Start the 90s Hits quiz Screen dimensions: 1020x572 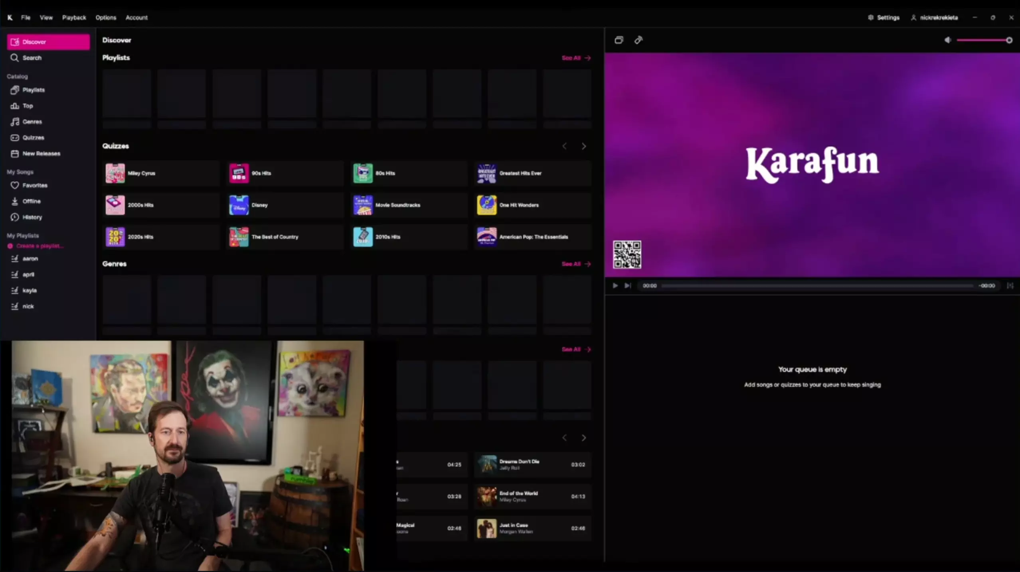click(x=285, y=173)
